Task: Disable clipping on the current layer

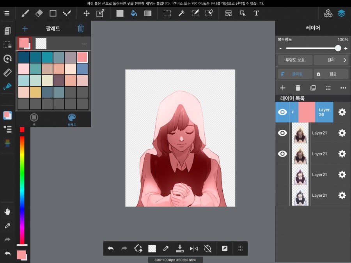Action: (x=294, y=74)
